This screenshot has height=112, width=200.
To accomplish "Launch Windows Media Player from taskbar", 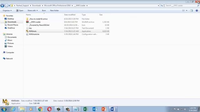I will coord(31,109).
